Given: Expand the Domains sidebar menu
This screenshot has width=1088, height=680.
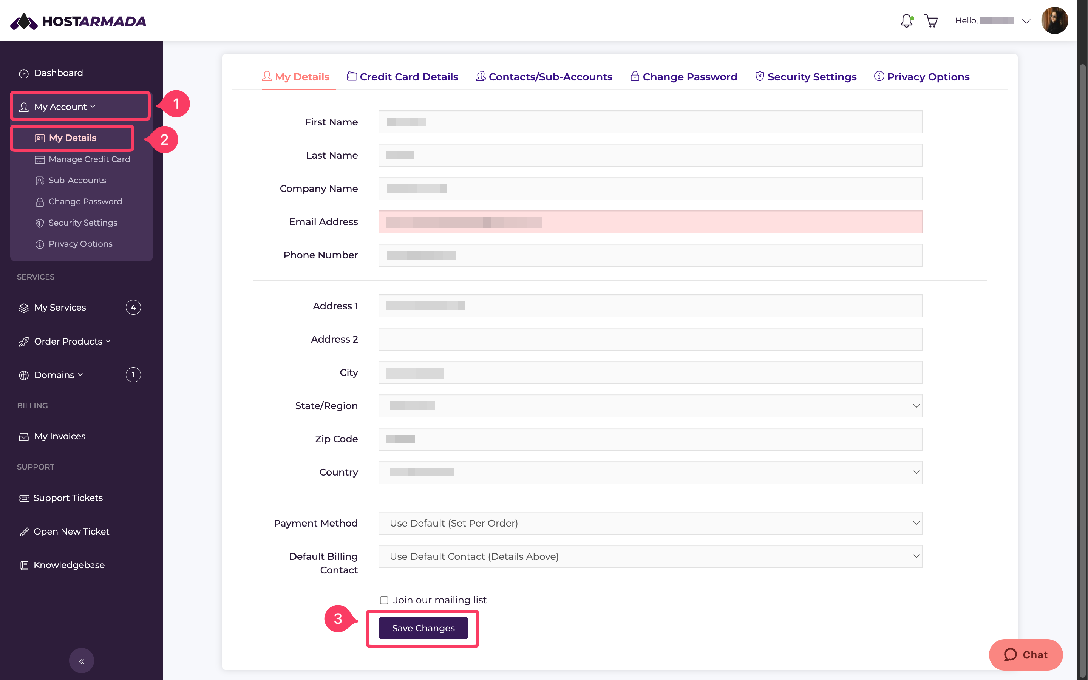Looking at the screenshot, I should click(x=51, y=375).
